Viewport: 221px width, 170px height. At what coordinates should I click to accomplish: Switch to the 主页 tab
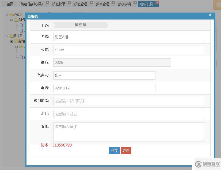pyautogui.click(x=10, y=4)
